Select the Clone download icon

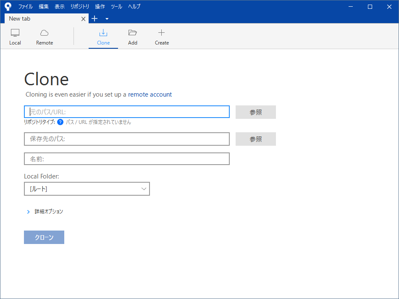103,33
